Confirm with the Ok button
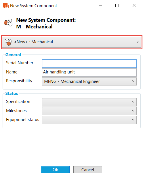The width and height of the screenshot is (143, 177). click(x=55, y=170)
